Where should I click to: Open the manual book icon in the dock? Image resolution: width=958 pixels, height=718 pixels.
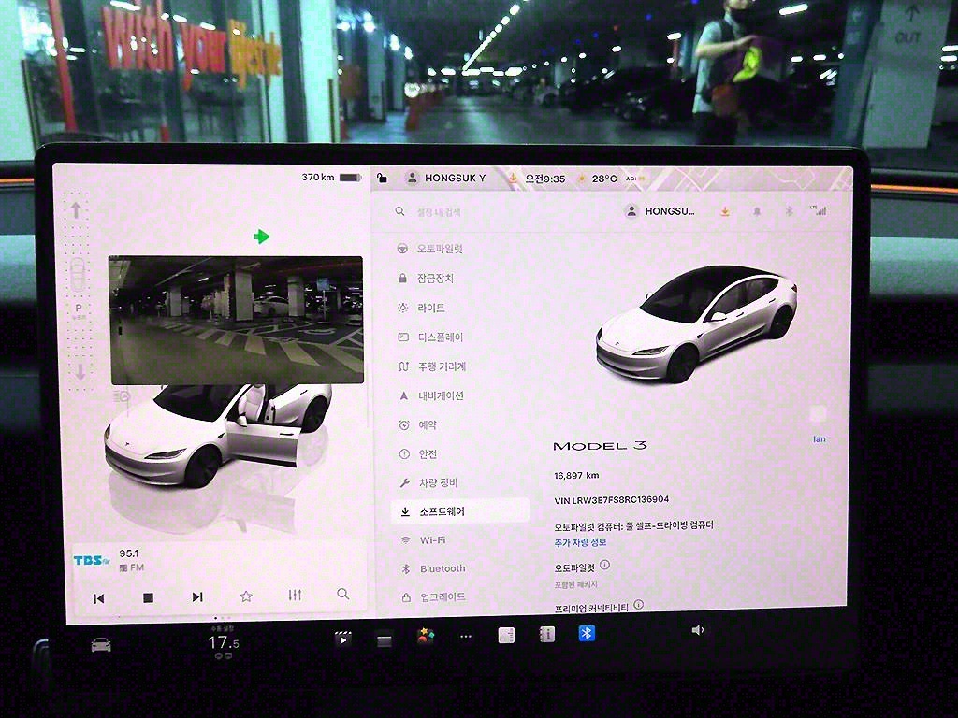[546, 635]
